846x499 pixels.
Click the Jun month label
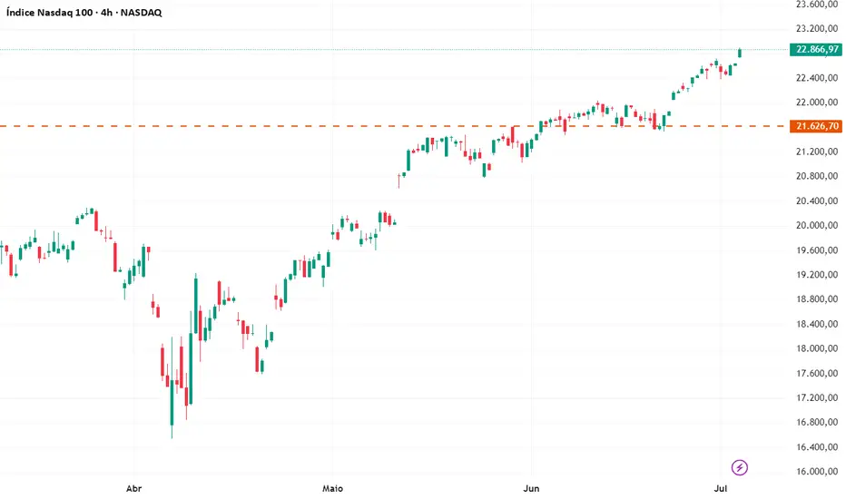pyautogui.click(x=532, y=487)
